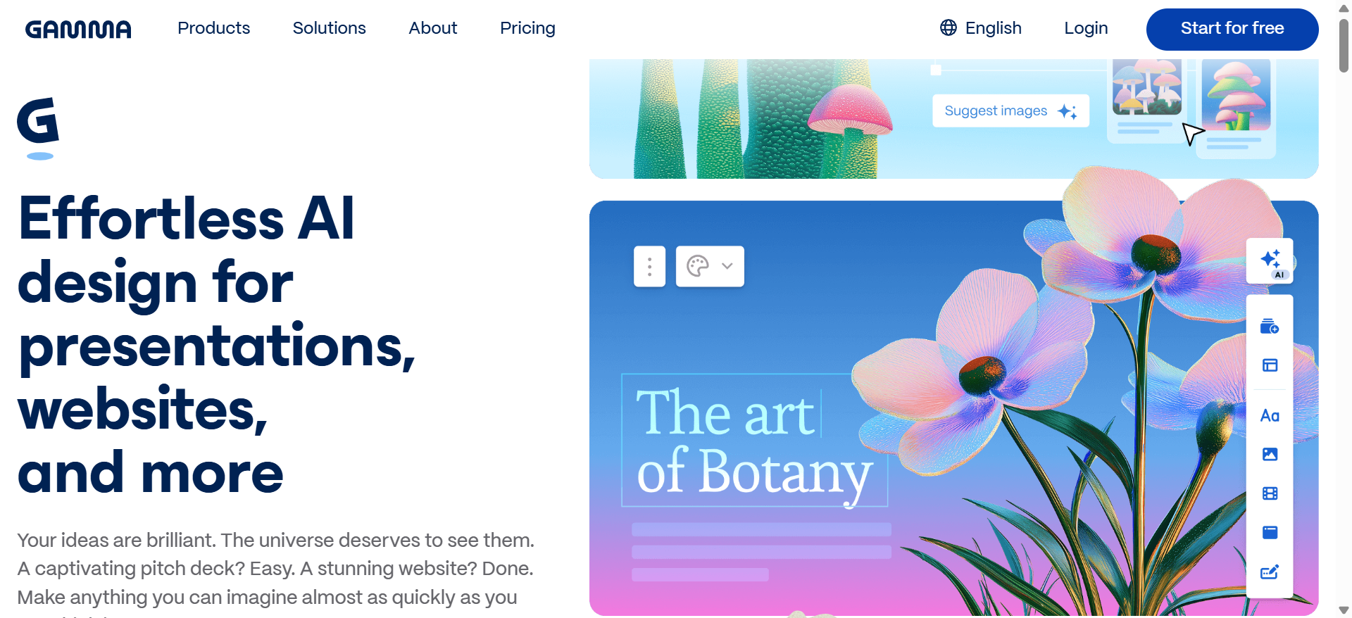The width and height of the screenshot is (1352, 618).
Task: Click the image insert icon
Action: click(1270, 454)
